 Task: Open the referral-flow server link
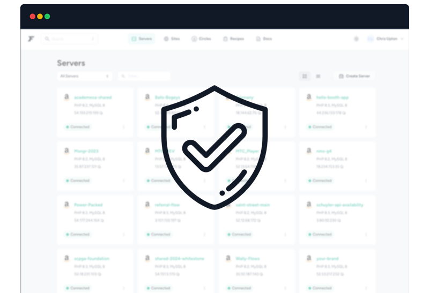167,205
